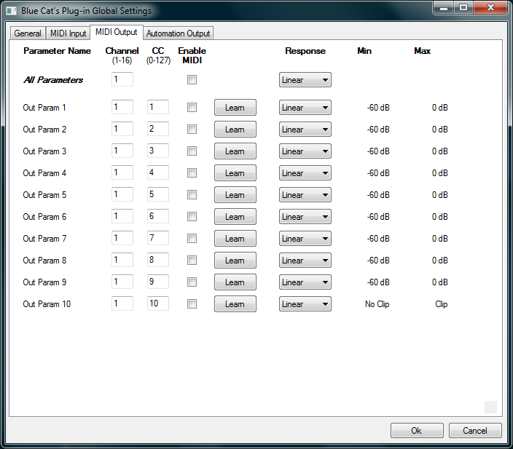Click Learn button for Out Param 6
The height and width of the screenshot is (449, 513).
click(235, 217)
